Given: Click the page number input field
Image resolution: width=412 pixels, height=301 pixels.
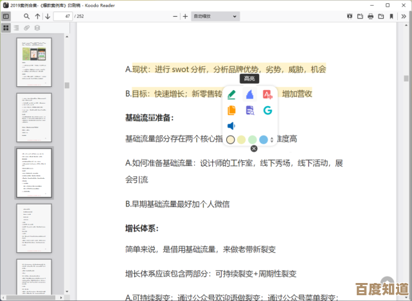Looking at the screenshot, I should tap(63, 16).
